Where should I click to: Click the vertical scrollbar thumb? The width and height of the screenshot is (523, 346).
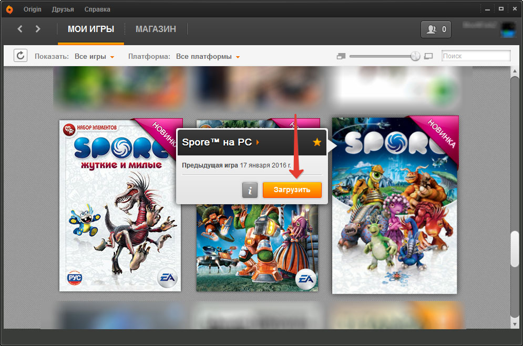point(515,248)
